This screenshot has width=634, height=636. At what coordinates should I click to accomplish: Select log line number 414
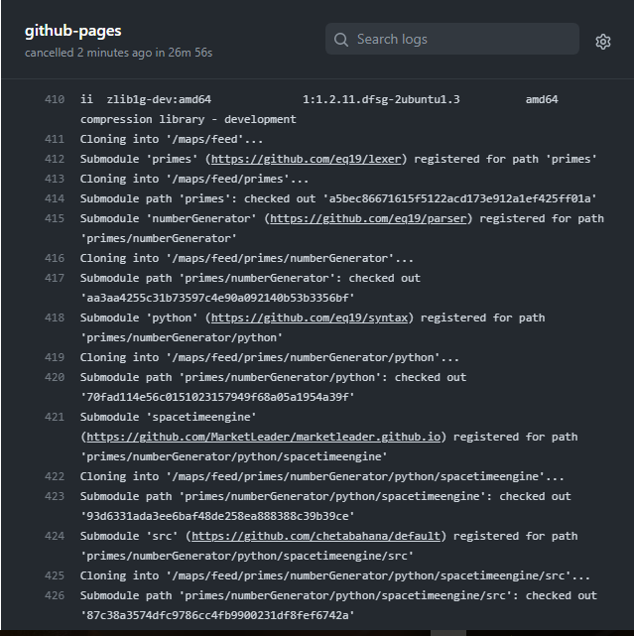[55, 198]
